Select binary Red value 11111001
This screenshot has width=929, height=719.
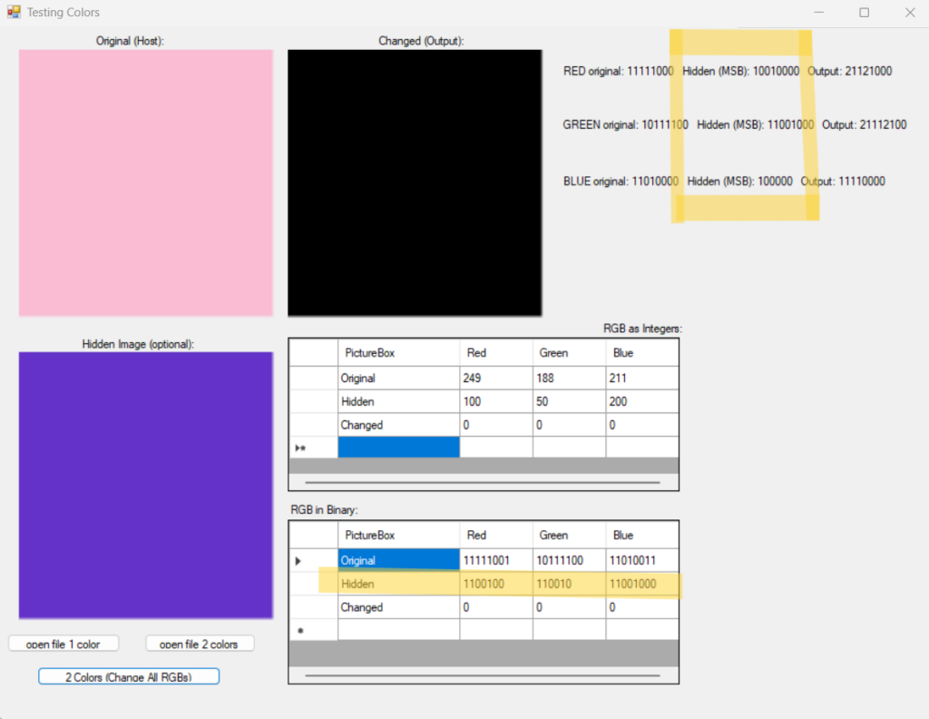click(x=495, y=561)
